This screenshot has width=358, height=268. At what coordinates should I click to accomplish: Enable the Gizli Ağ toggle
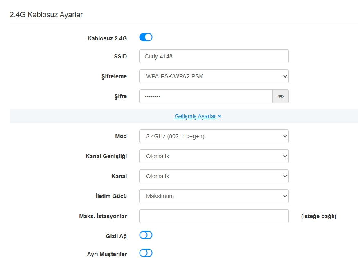pos(146,235)
